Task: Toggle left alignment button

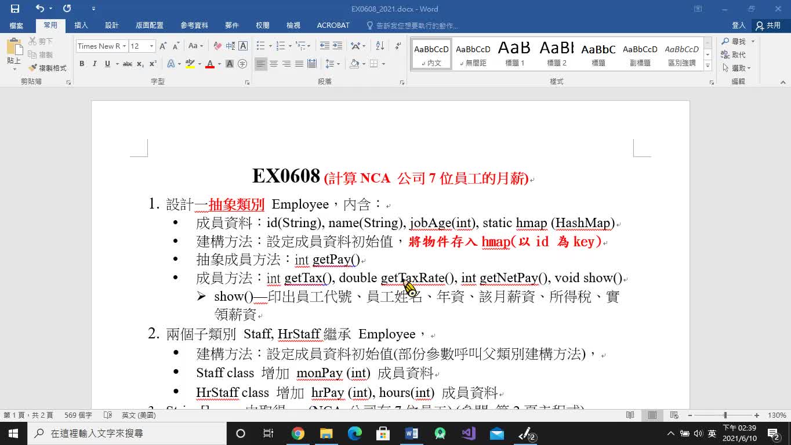Action: coord(261,64)
